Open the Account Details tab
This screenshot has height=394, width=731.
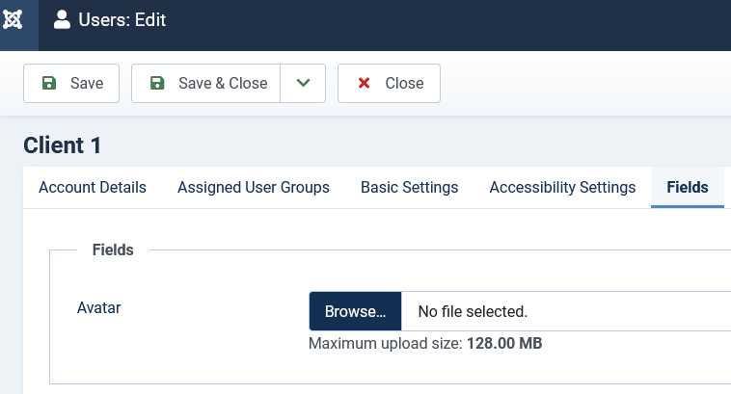pyautogui.click(x=93, y=187)
